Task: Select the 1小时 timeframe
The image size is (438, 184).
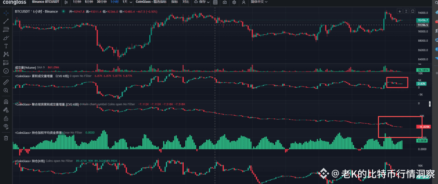Action: 114,2
